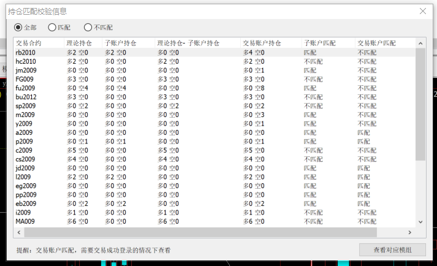Screen dimensions: 437x266
Task: Select the rb2010 contract row
Action: (26, 53)
